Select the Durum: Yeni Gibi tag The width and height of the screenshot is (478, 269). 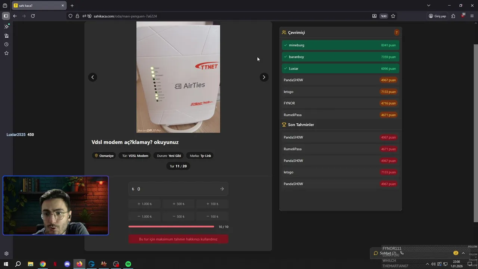(169, 156)
